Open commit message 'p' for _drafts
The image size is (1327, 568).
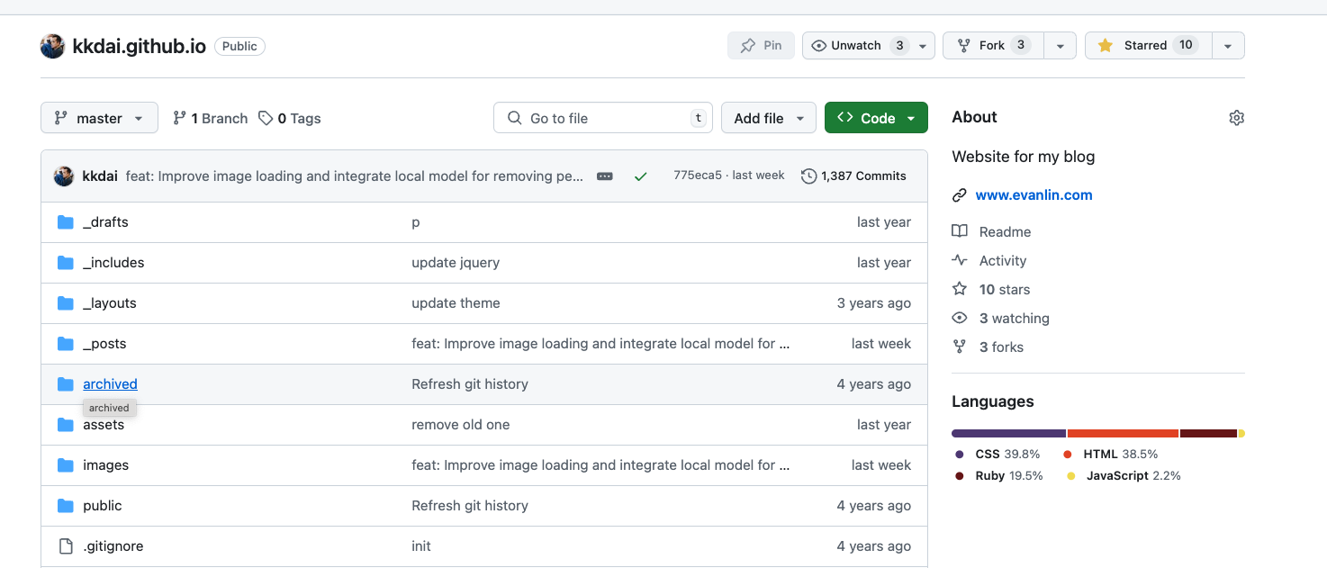(416, 222)
